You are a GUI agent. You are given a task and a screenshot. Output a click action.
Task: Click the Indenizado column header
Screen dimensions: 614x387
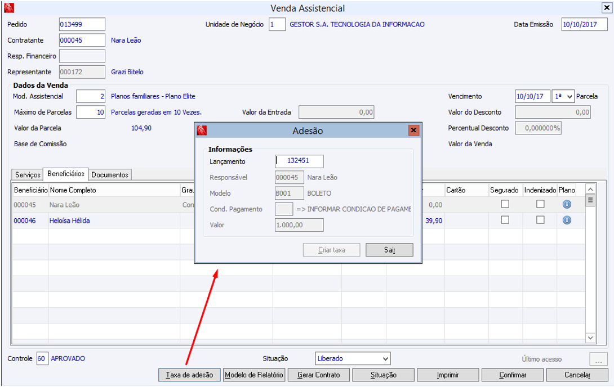tap(540, 190)
